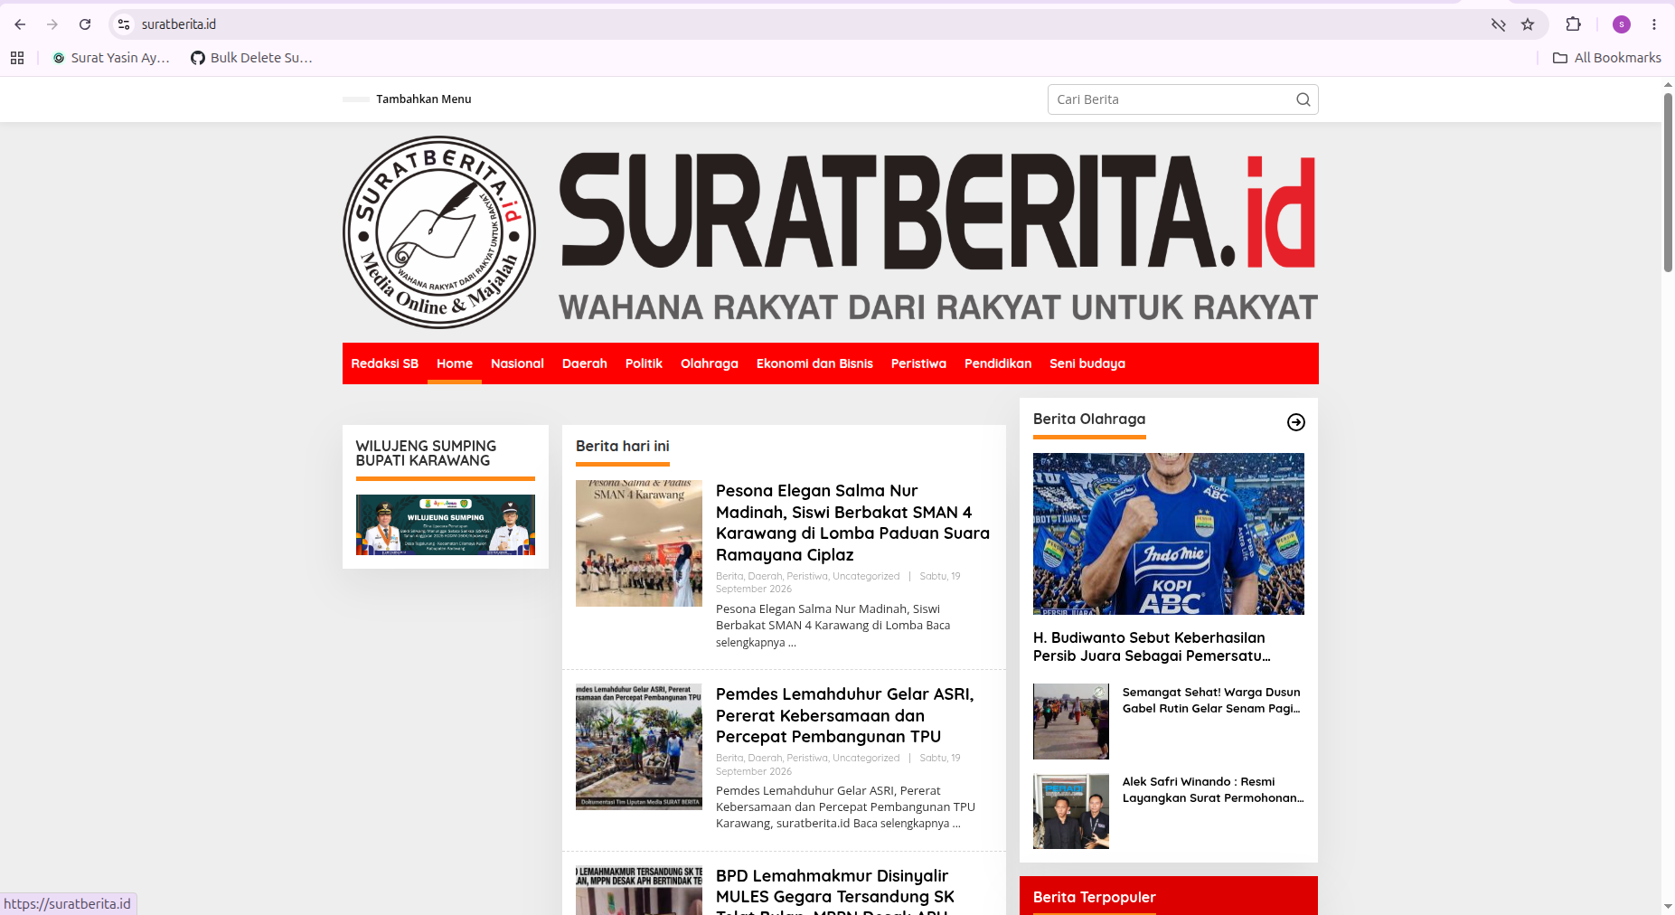Image resolution: width=1675 pixels, height=915 pixels.
Task: Open Redaksi SB menu link
Action: point(385,363)
